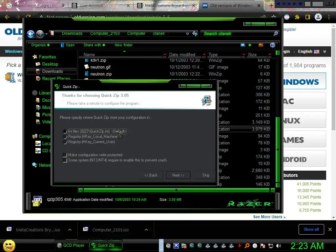Click Chrome's browser back arrow
This screenshot has height=252, width=336.
click(x=7, y=17)
